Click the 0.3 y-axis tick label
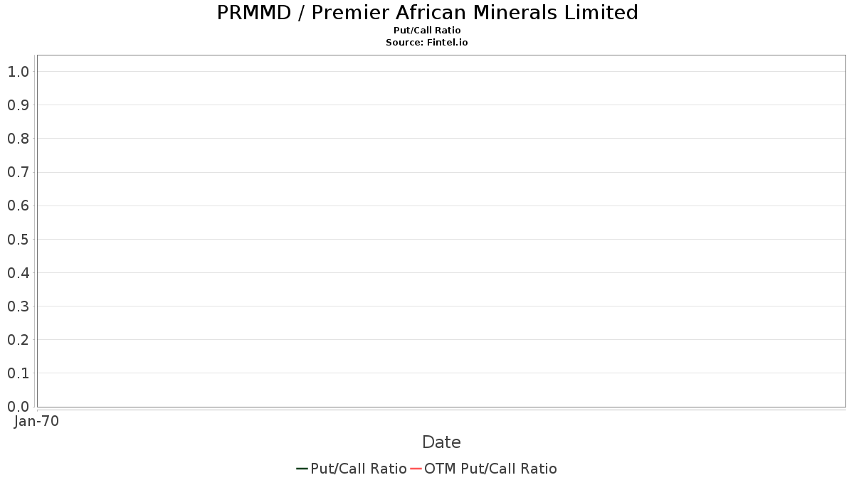The image size is (854, 480). 18,306
